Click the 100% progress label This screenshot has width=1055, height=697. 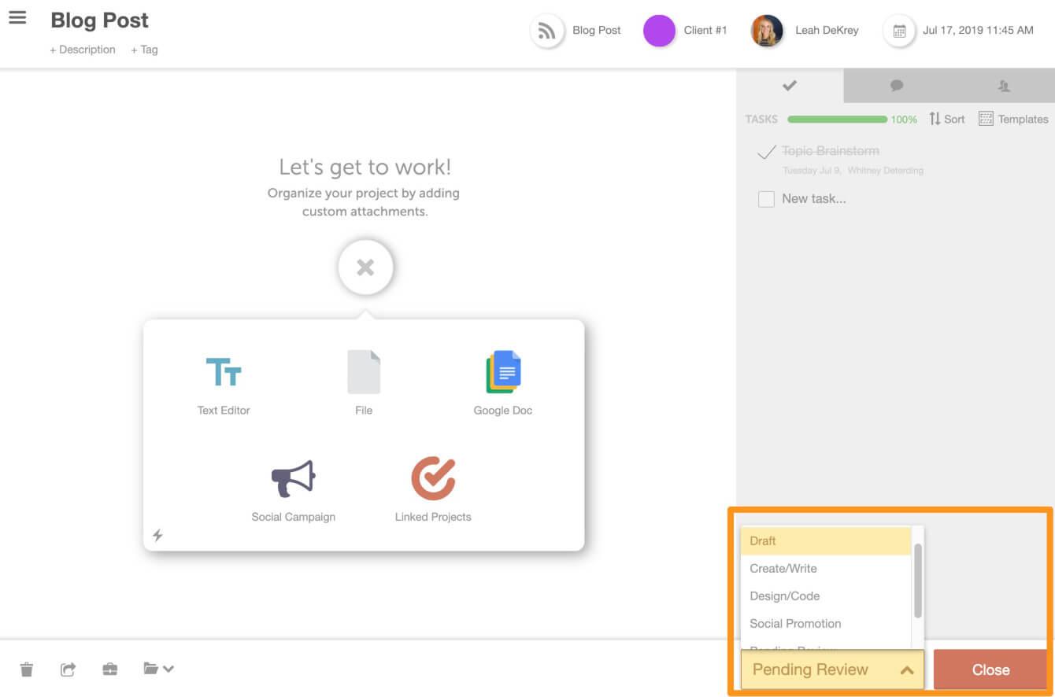(904, 120)
